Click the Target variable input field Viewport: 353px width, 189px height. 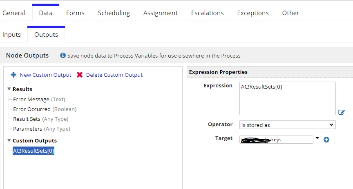coord(276,140)
